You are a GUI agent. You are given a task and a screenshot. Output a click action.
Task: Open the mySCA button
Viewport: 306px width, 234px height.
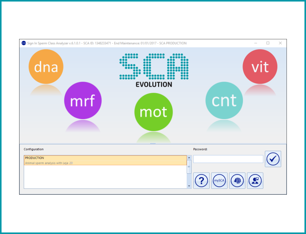click(x=219, y=181)
